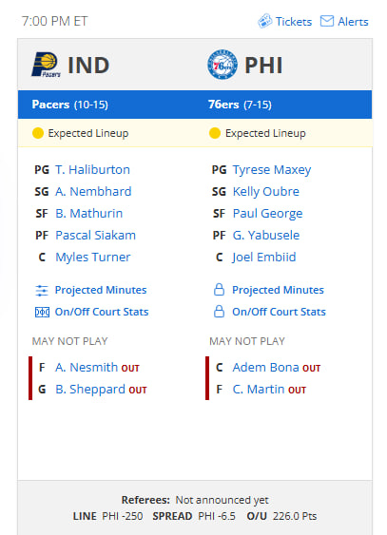Click the Pacers (10-15) team header

click(70, 105)
